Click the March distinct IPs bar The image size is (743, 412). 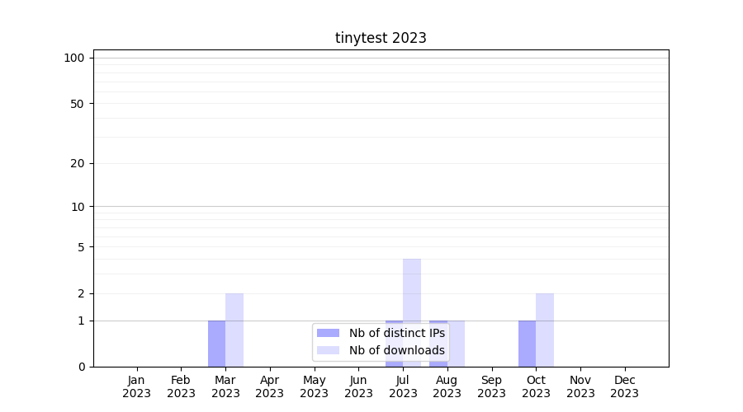coord(216,344)
